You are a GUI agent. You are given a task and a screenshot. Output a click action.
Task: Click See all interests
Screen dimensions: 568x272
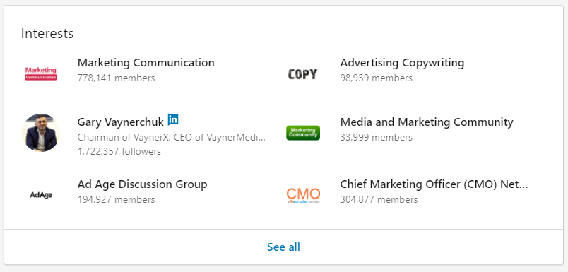pyautogui.click(x=283, y=247)
